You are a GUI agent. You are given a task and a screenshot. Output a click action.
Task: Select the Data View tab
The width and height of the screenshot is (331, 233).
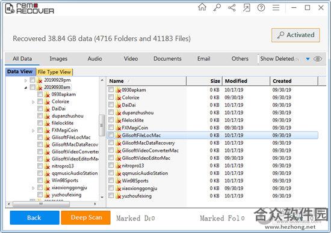20,71
